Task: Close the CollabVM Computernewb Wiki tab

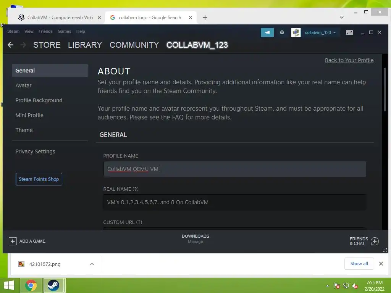Action: tap(99, 18)
